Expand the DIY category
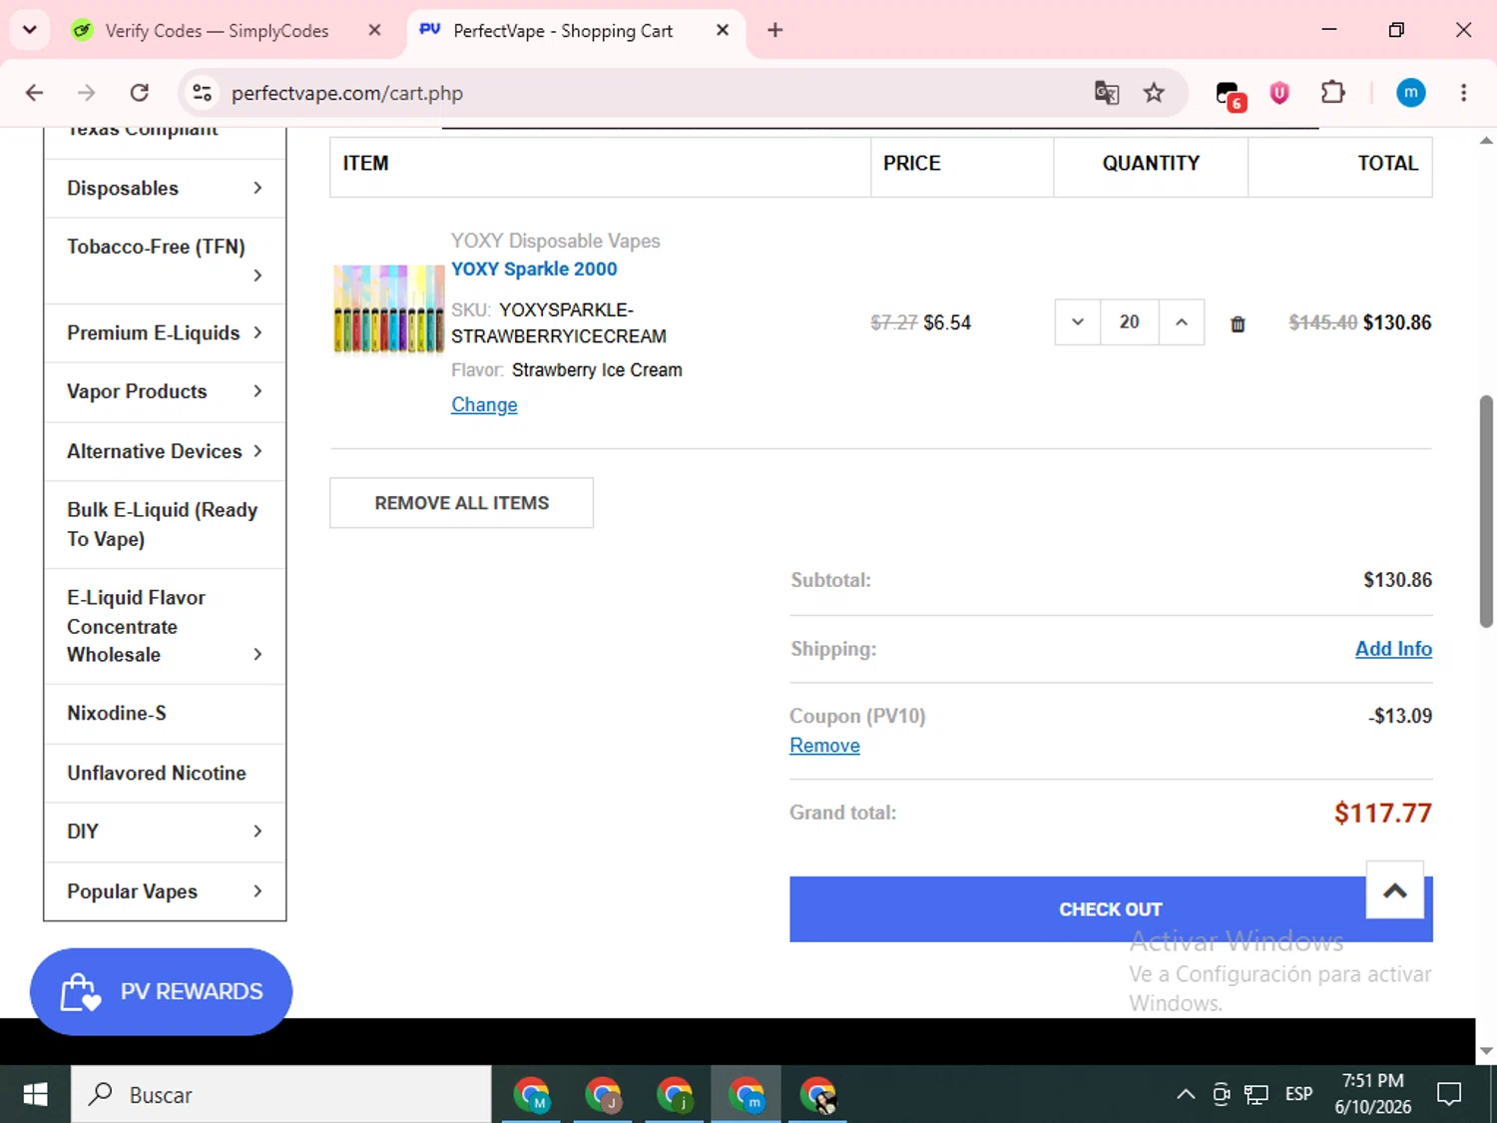Viewport: 1497px width, 1123px height. click(257, 832)
